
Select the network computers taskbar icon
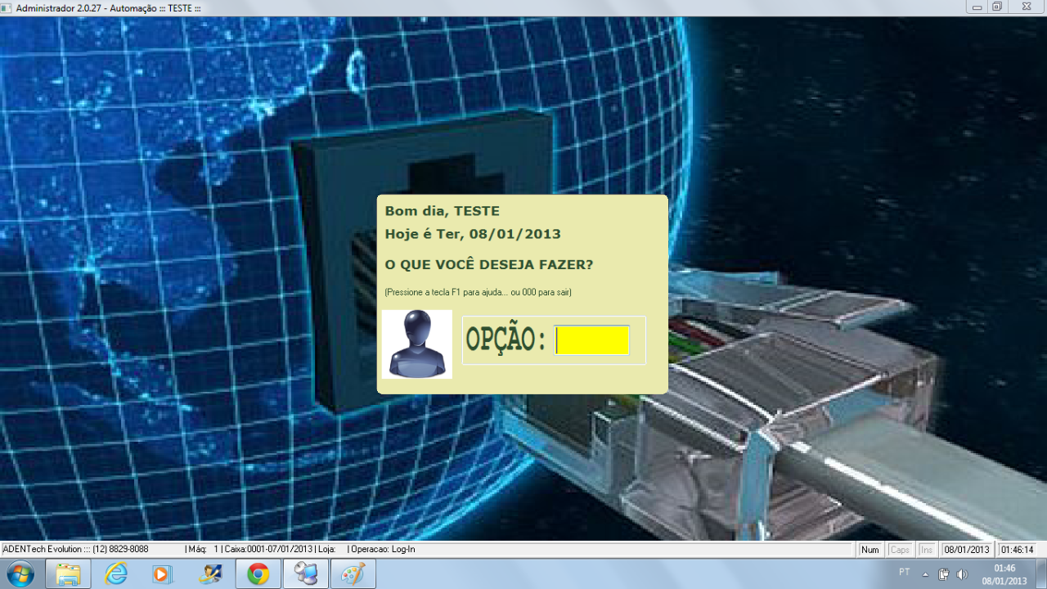point(306,574)
